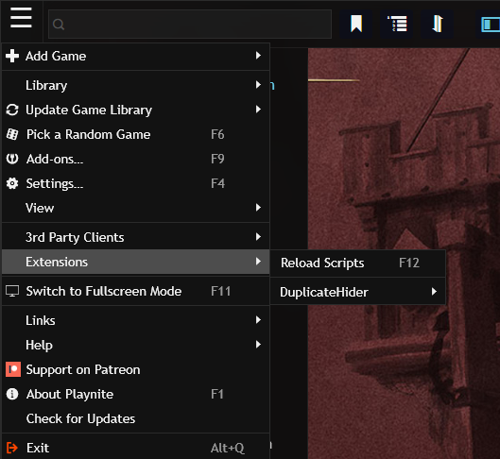500x459 pixels.
Task: Click the Alt+Q shortcut label
Action: 228,449
